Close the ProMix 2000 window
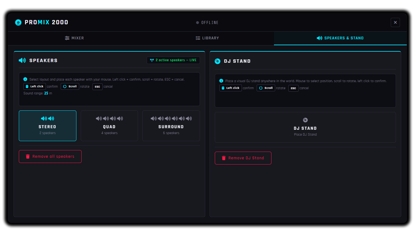Screen dimensions: 416x234 coord(395,22)
